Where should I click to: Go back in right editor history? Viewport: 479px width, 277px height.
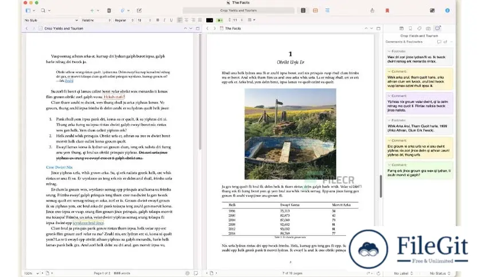point(207,29)
